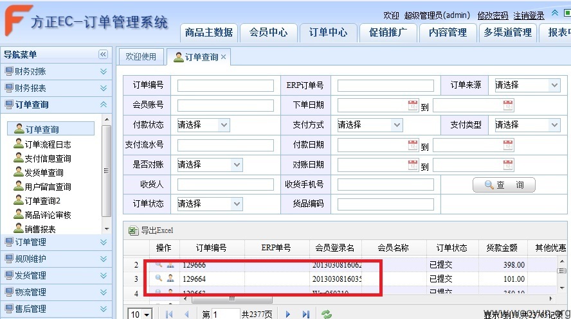Open calendar for 对账日期 end date

[x=508, y=165]
